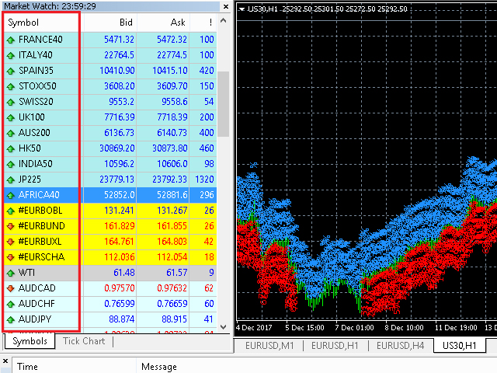The image size is (497, 373).
Task: Open the EURUSD,M1 chart tab
Action: tap(269, 345)
